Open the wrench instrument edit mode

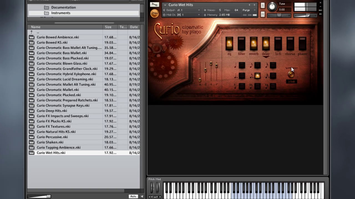coord(154,5)
